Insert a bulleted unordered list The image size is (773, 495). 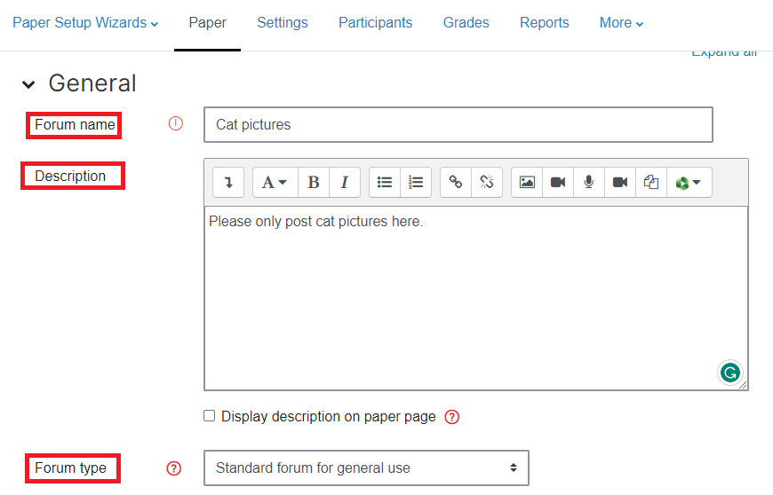(x=385, y=182)
